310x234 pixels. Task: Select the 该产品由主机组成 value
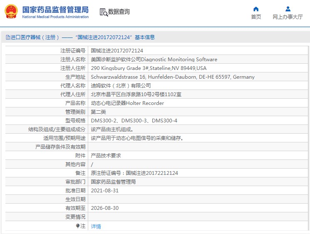pos(112,129)
